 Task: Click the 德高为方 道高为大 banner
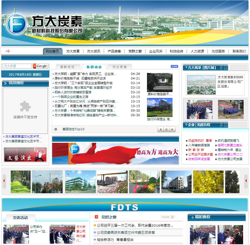(x=116, y=153)
